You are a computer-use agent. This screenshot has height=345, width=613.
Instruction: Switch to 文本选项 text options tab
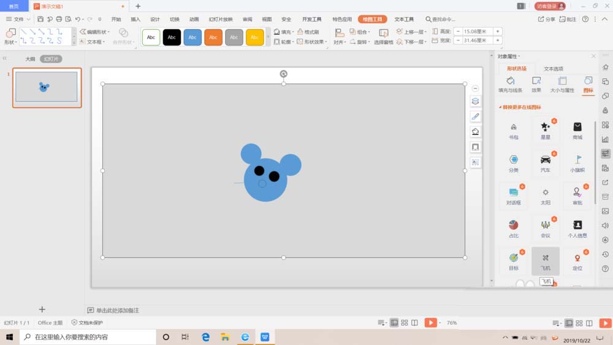click(554, 69)
